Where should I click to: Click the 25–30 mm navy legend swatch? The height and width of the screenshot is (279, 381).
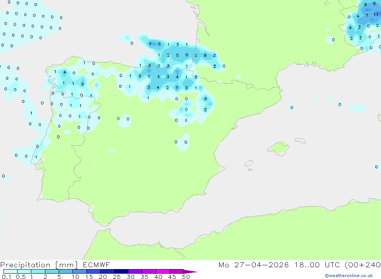tap(121, 271)
